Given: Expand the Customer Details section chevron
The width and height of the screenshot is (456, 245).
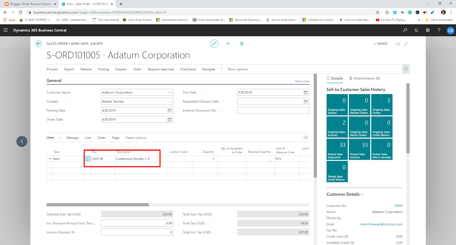Looking at the screenshot, I should click(x=362, y=194).
